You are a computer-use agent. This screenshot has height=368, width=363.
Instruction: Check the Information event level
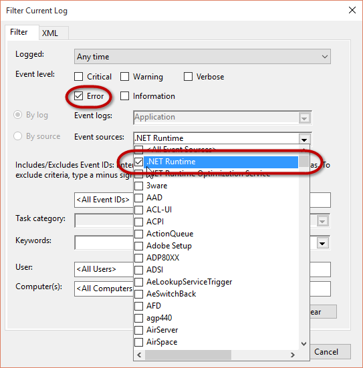(x=124, y=96)
